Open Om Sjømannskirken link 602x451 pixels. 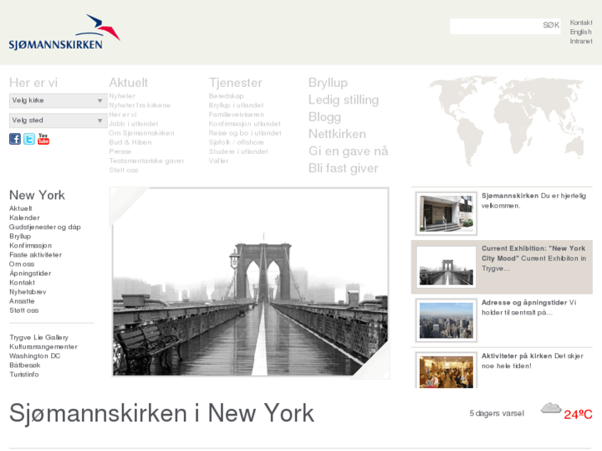tap(142, 132)
